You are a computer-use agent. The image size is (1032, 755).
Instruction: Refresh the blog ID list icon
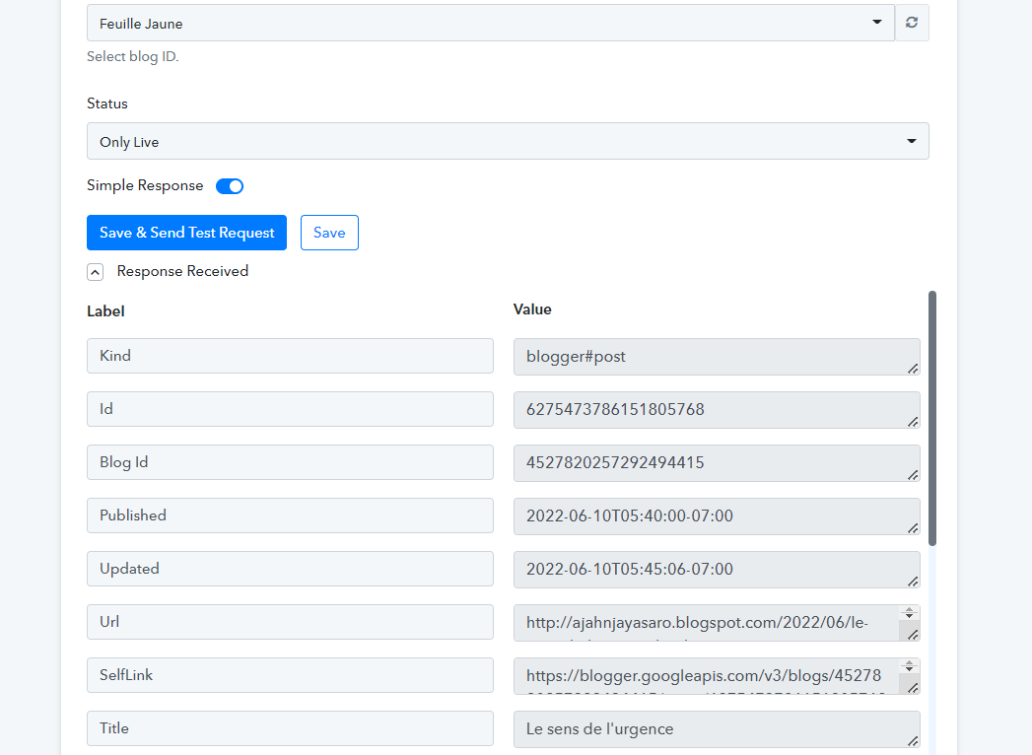[912, 23]
